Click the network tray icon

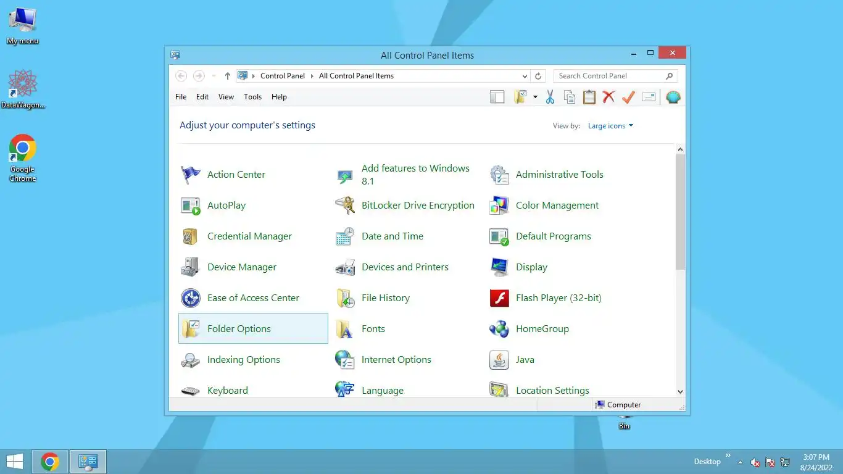click(x=785, y=462)
